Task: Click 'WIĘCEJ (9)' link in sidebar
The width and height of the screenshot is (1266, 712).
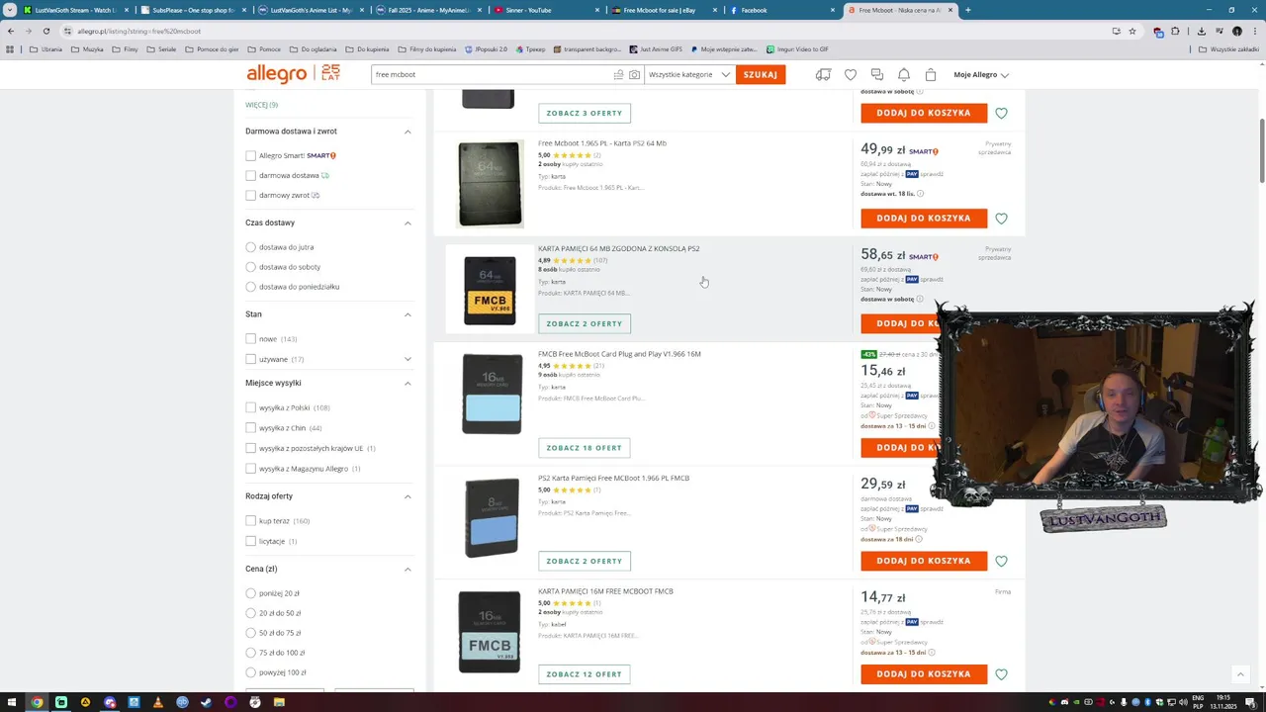Action: point(261,105)
